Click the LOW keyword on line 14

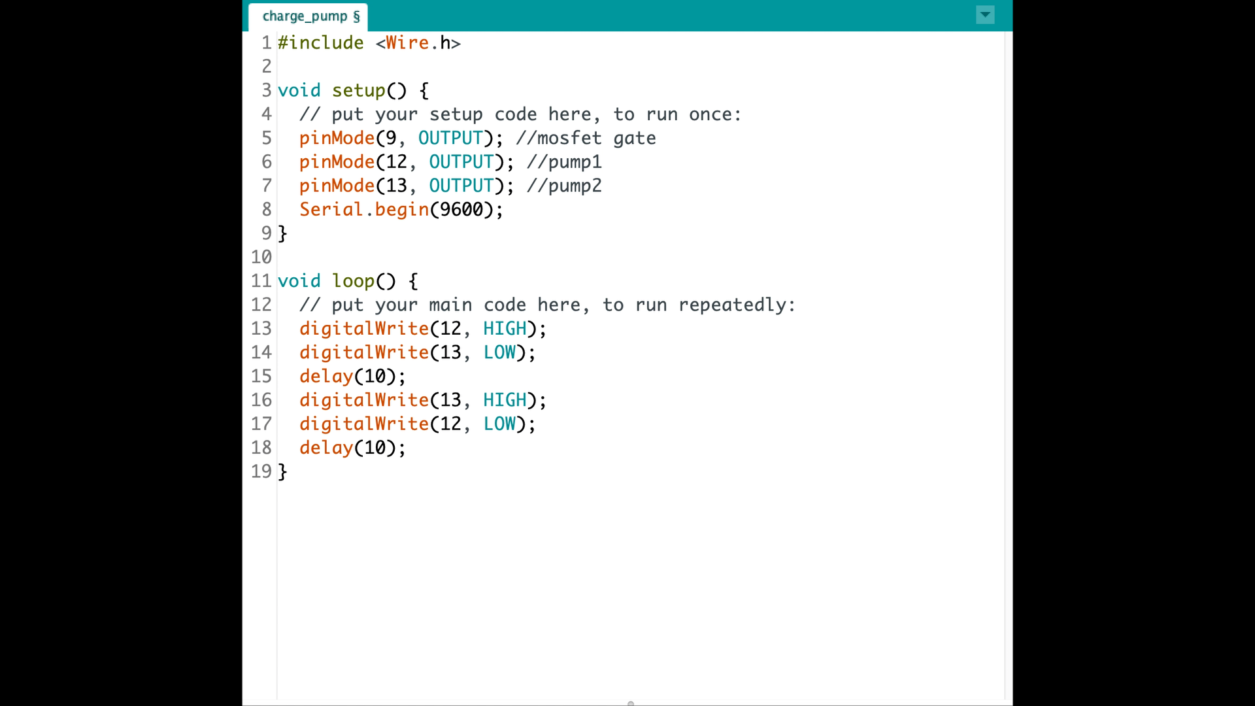click(499, 352)
